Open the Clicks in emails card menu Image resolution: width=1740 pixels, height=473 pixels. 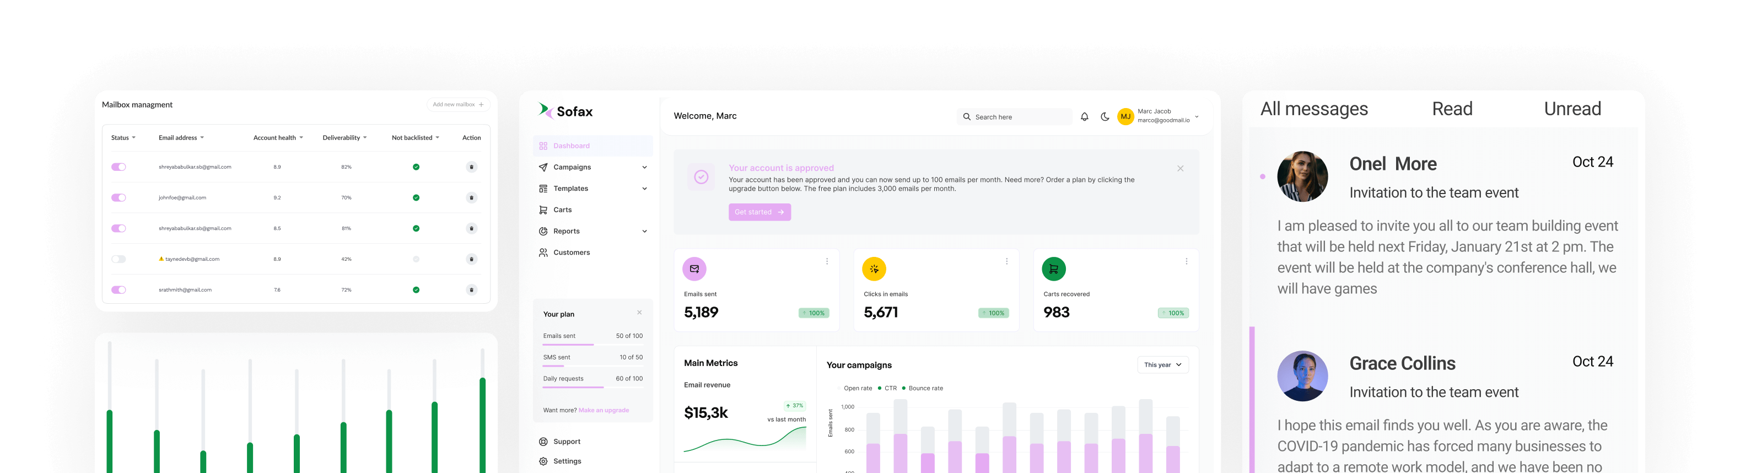(1006, 261)
